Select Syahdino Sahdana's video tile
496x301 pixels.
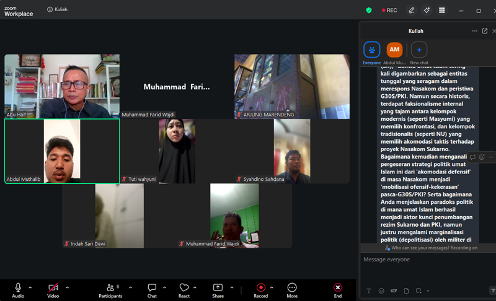click(x=292, y=151)
